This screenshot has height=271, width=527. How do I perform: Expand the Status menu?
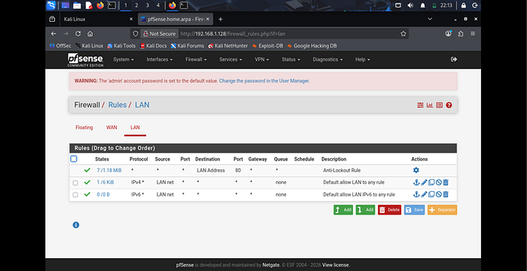[291, 59]
